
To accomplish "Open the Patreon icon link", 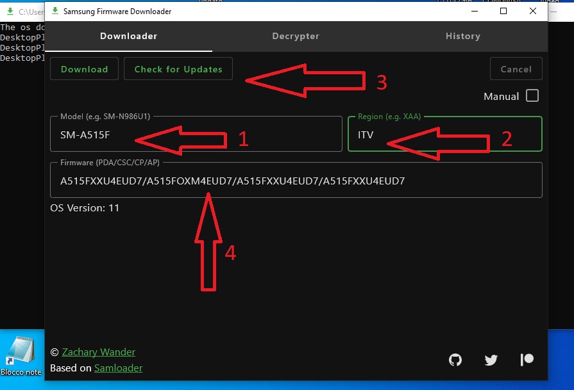I will pos(527,360).
